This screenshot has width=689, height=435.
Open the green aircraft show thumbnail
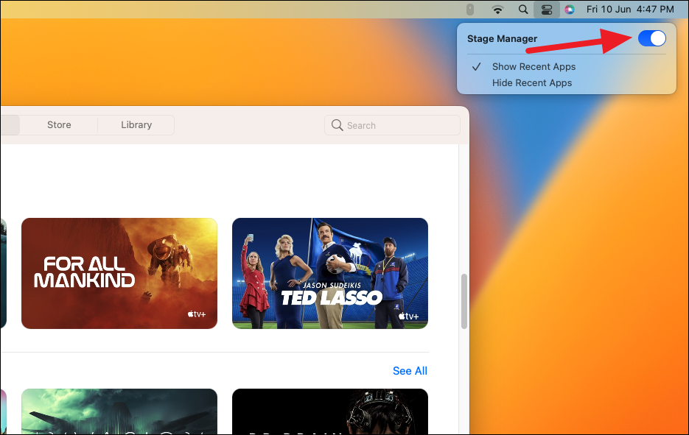coord(119,411)
